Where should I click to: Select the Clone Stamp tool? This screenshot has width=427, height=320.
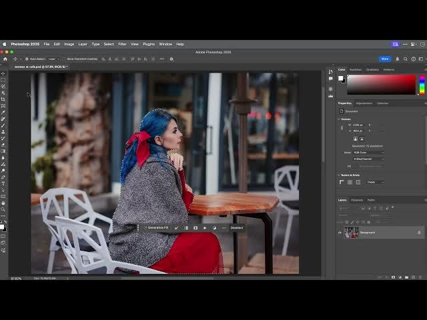click(3, 132)
